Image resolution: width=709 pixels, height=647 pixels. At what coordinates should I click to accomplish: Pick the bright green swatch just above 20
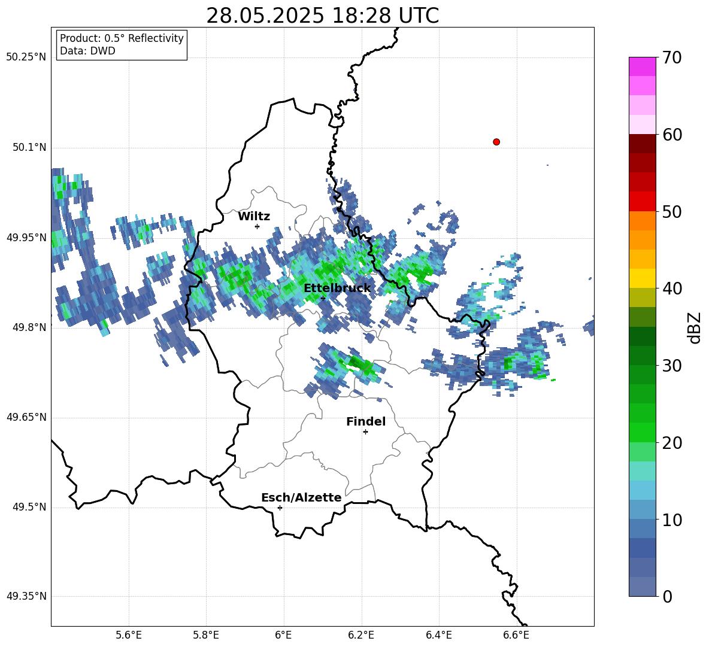tap(642, 432)
